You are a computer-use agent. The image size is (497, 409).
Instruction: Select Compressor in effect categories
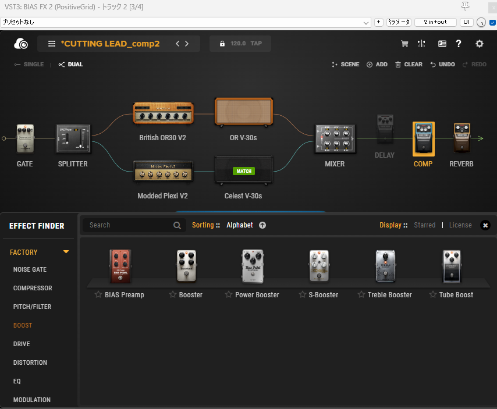[x=33, y=288]
